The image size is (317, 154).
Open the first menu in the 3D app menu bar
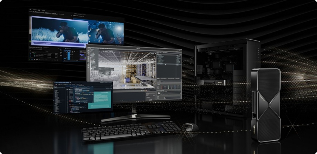(x=89, y=48)
